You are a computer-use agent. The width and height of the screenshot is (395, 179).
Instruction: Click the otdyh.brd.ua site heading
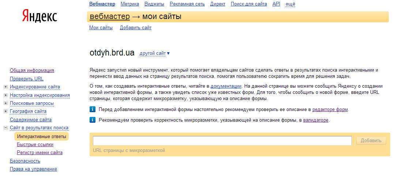[x=112, y=53]
